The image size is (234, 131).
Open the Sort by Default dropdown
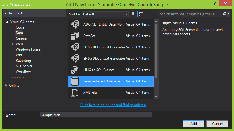tap(105, 14)
